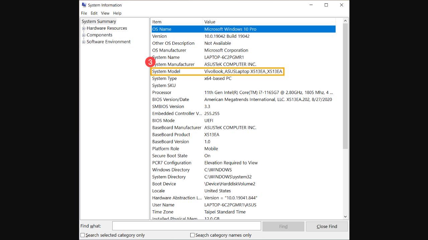428x240 pixels.
Task: Click the System Information title bar icon
Action: pyautogui.click(x=84, y=5)
